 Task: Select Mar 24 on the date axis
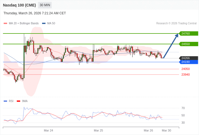(x=49, y=130)
